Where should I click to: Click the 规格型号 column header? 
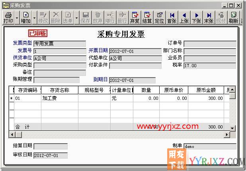(x=94, y=90)
